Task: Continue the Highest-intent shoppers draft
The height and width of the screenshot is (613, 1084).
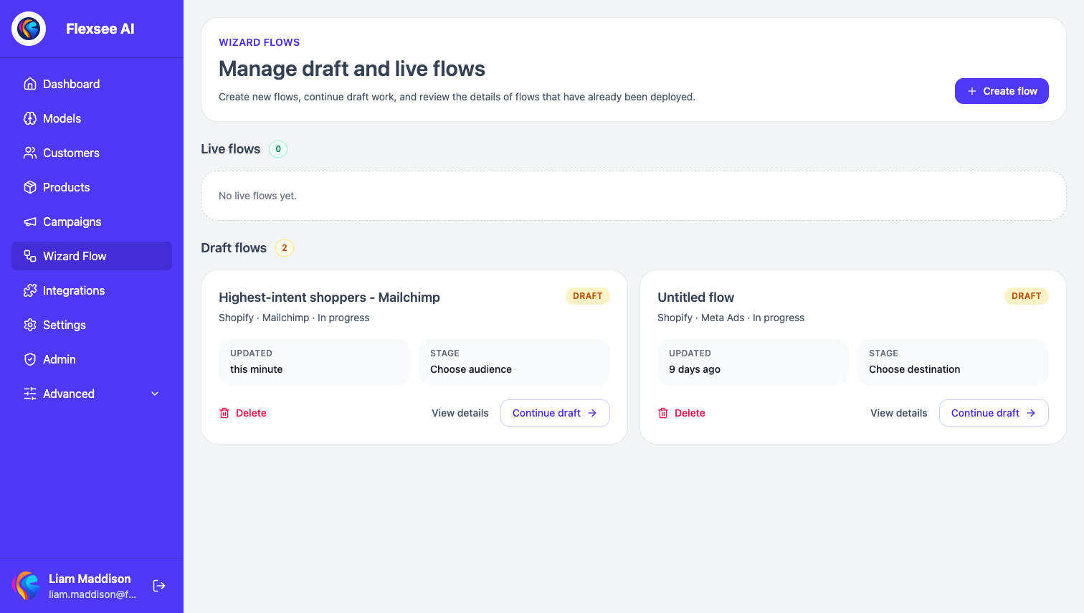Action: pos(555,413)
